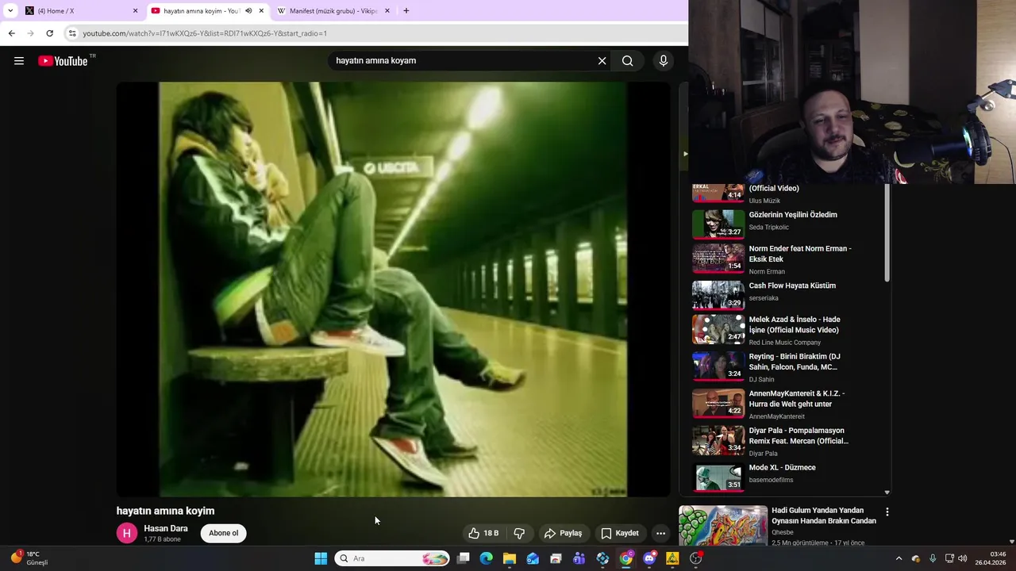Click the taskbar search box Ara
The height and width of the screenshot is (571, 1016).
pos(393,558)
